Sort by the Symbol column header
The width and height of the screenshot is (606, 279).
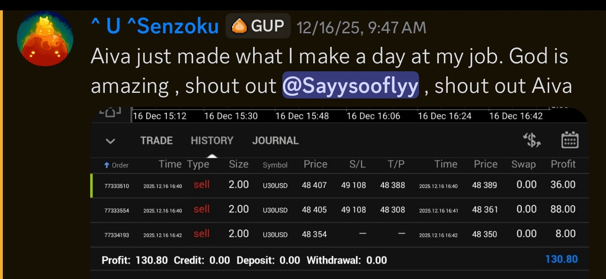coord(275,165)
